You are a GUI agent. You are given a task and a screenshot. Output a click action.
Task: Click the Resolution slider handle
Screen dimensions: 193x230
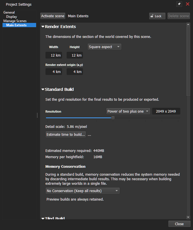pyautogui.click(x=113, y=118)
